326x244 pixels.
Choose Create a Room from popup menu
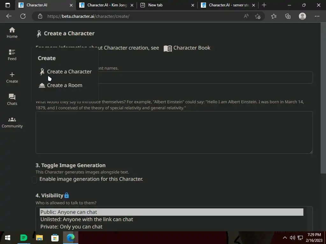(x=60, y=85)
